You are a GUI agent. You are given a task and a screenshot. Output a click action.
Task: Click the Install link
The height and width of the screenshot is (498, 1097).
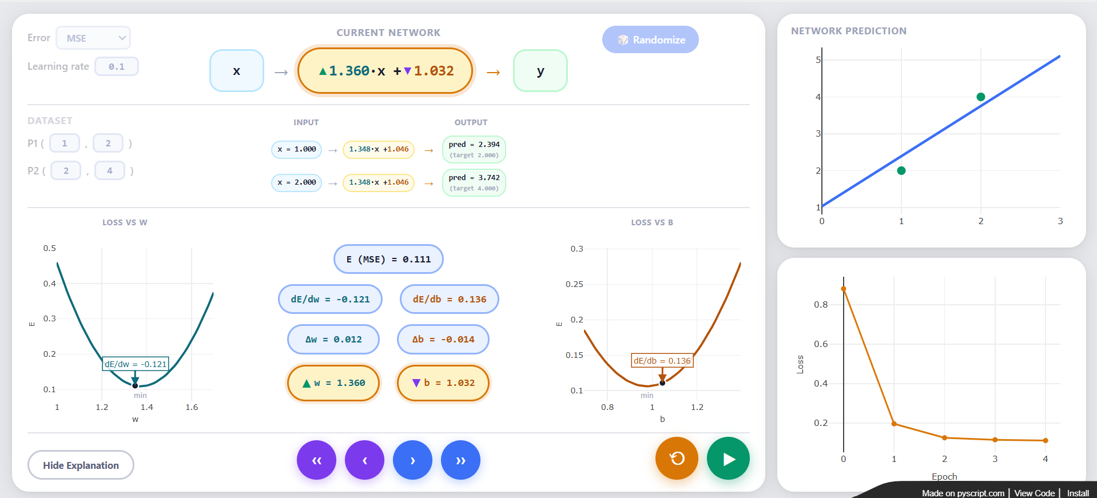(x=1078, y=493)
